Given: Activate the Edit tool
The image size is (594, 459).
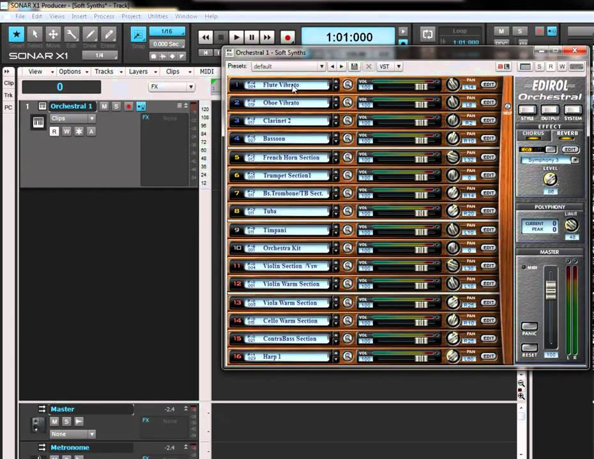Looking at the screenshot, I should (x=72, y=34).
